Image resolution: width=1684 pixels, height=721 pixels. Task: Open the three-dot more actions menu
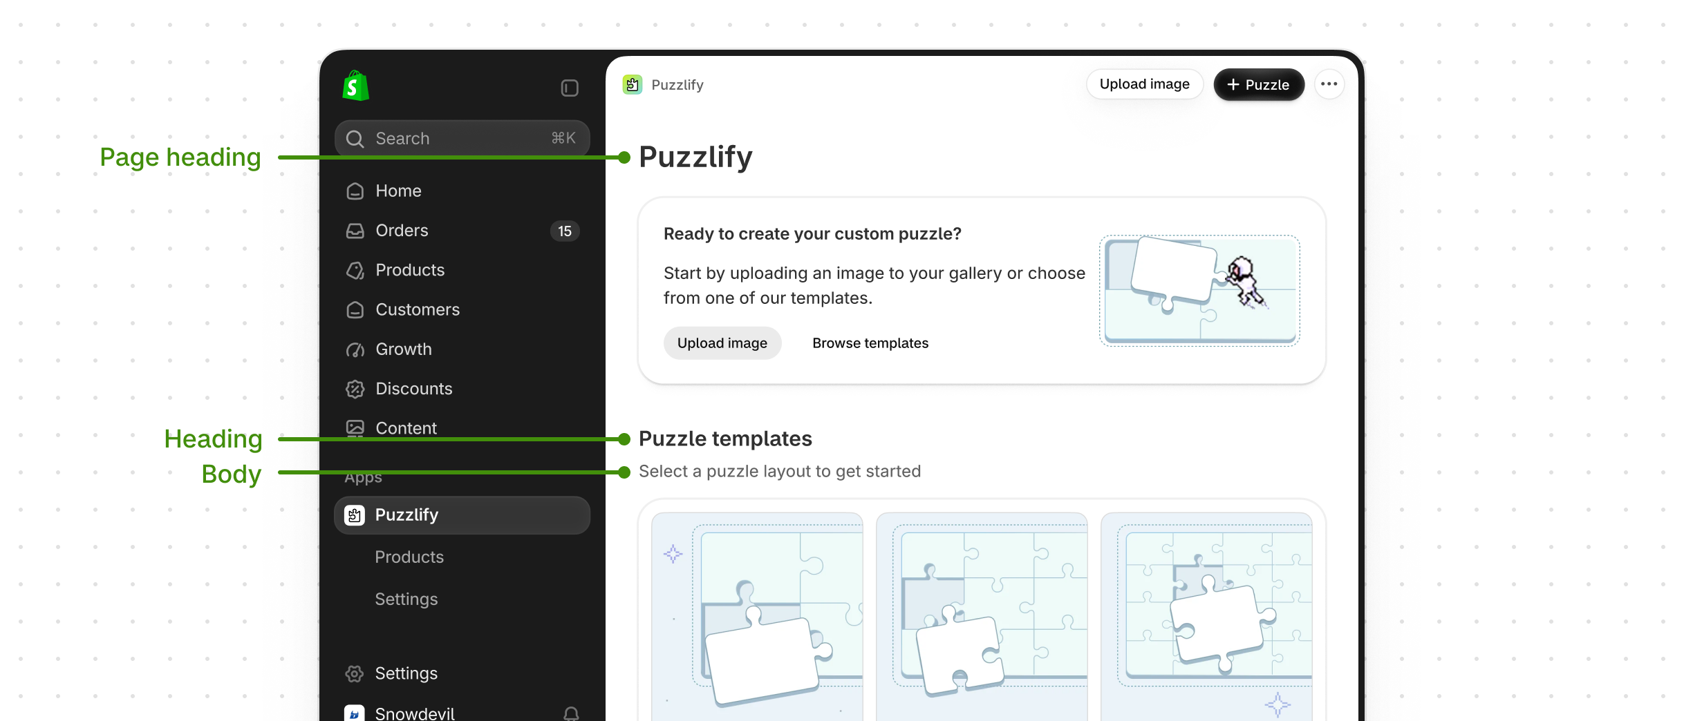(x=1329, y=84)
